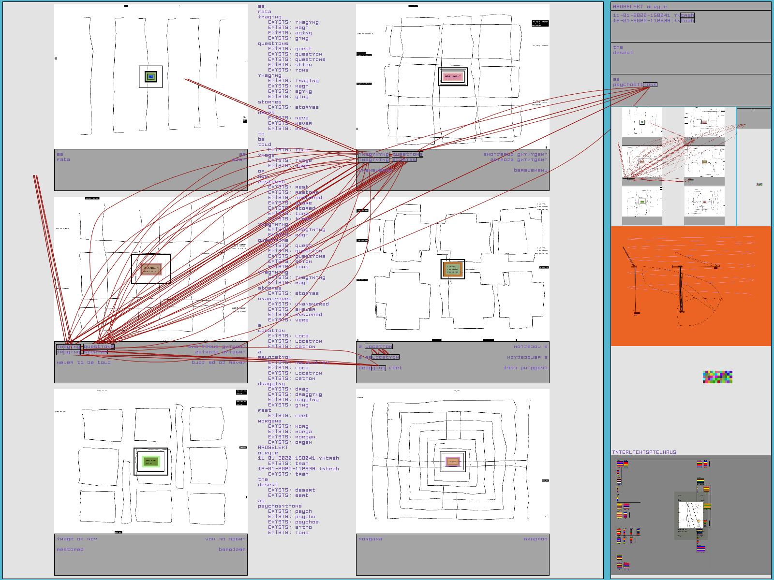
Task: Click the green nested square in top-left canvas
Action: coord(151,76)
